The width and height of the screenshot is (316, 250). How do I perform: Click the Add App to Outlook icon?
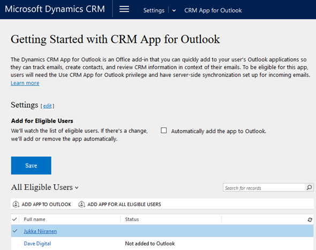(16, 204)
